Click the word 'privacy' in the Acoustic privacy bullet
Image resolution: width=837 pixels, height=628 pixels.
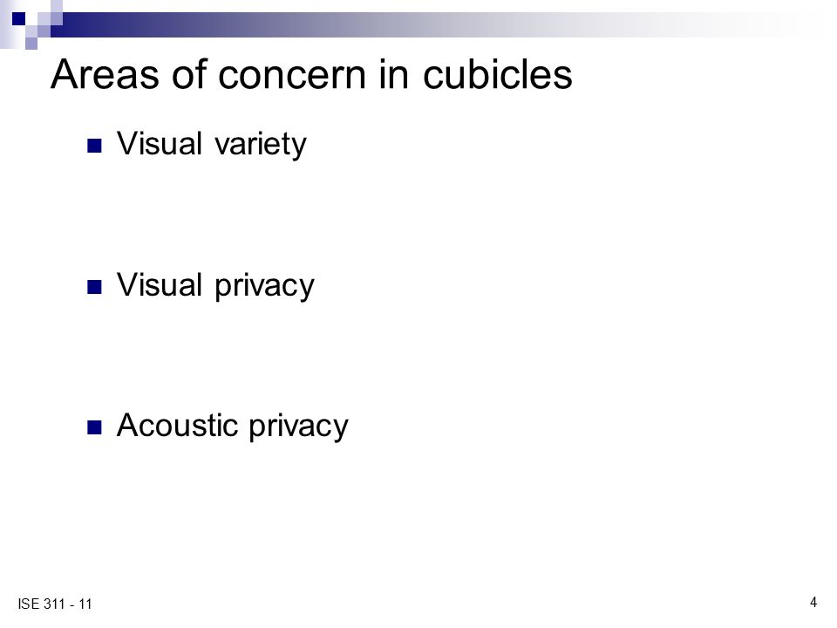coord(298,427)
